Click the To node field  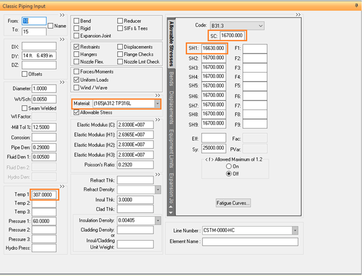[x=34, y=31]
